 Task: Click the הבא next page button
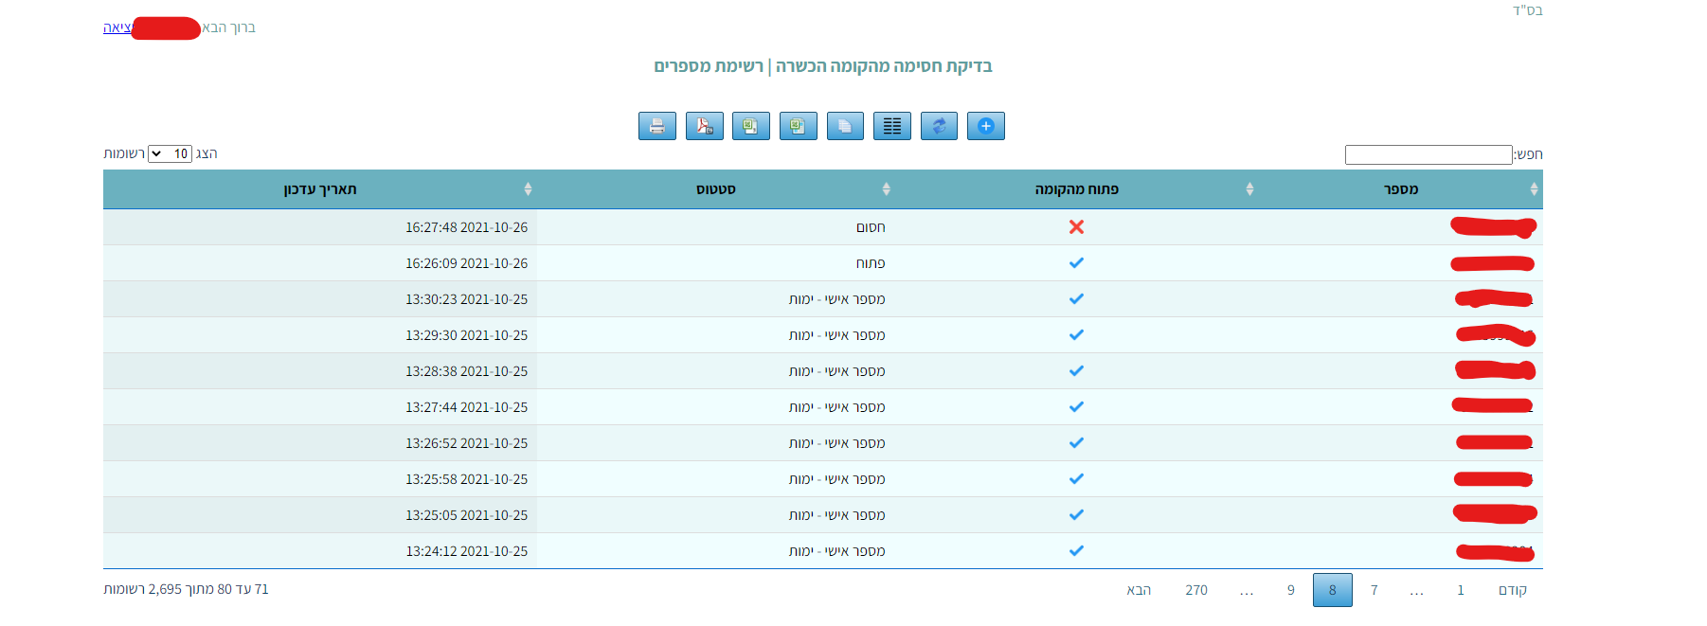pos(1138,590)
